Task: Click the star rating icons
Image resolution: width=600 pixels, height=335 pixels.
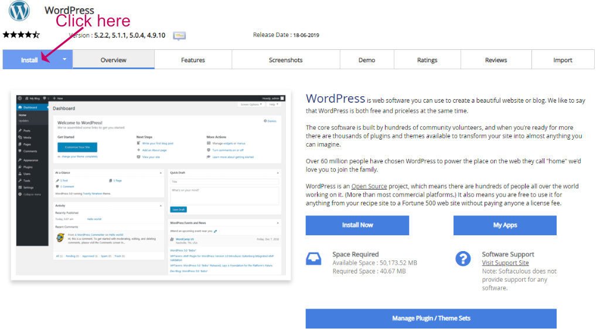Action: 21,35
